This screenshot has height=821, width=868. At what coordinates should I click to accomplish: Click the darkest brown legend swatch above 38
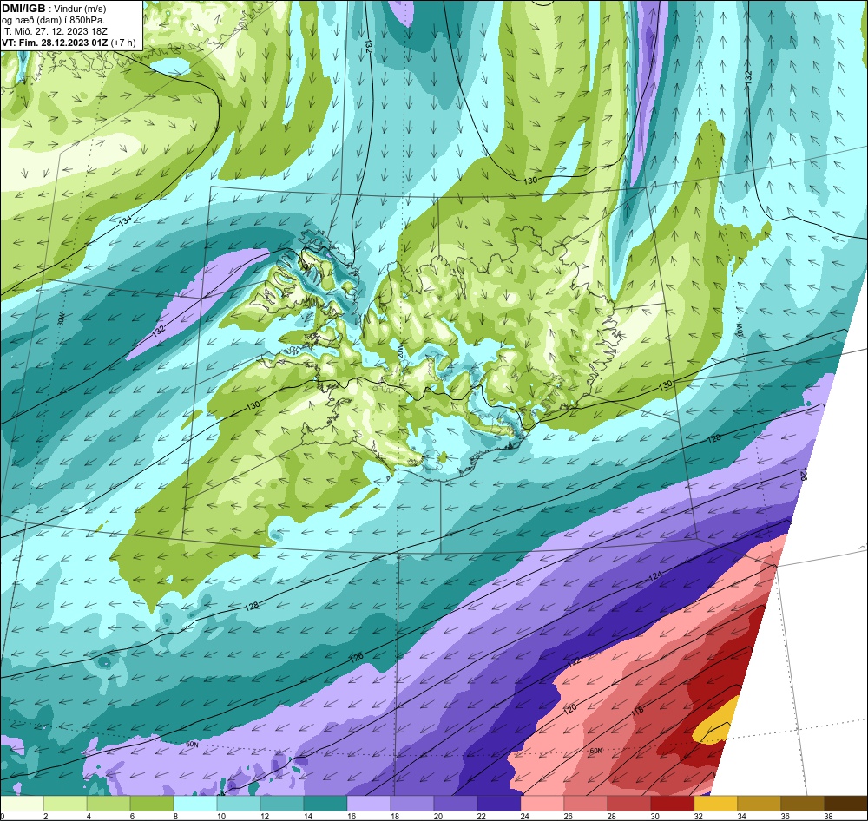point(845,803)
